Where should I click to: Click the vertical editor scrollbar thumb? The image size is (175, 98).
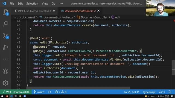coord(173,67)
